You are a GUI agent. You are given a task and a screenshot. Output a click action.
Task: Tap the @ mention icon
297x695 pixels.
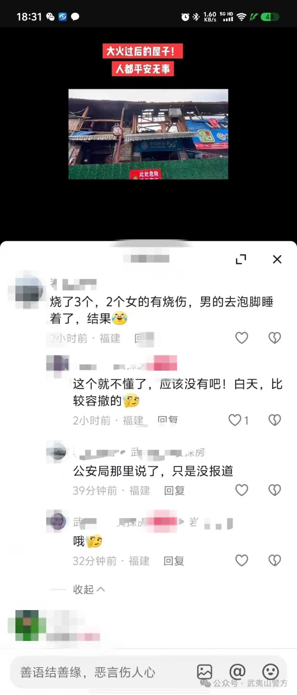pyautogui.click(x=237, y=672)
